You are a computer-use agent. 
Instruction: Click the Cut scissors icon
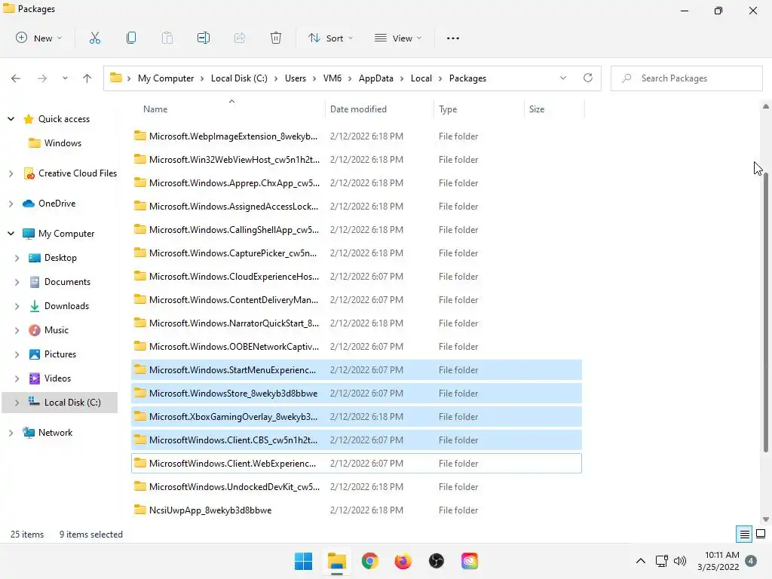94,38
